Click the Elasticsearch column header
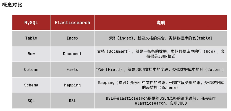 tap(72, 23)
